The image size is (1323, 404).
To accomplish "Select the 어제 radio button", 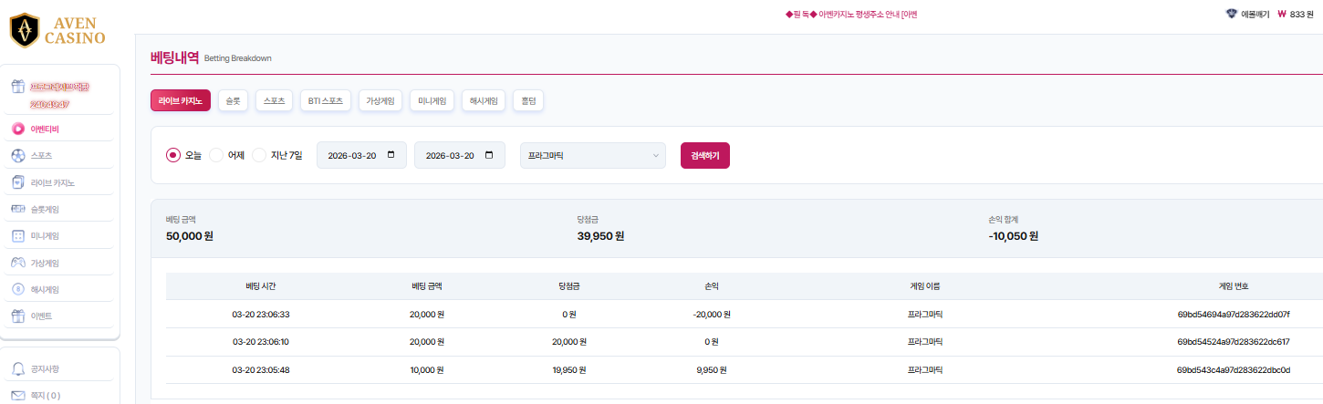I will [x=216, y=155].
